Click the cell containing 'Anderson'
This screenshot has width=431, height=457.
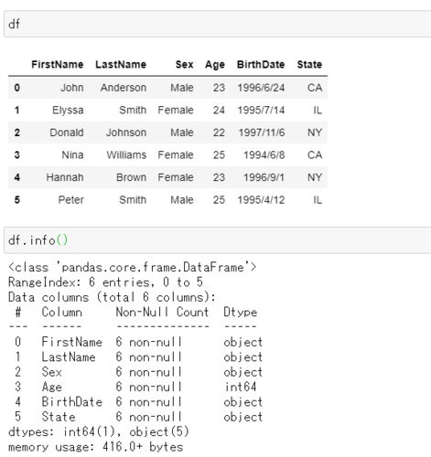[124, 88]
